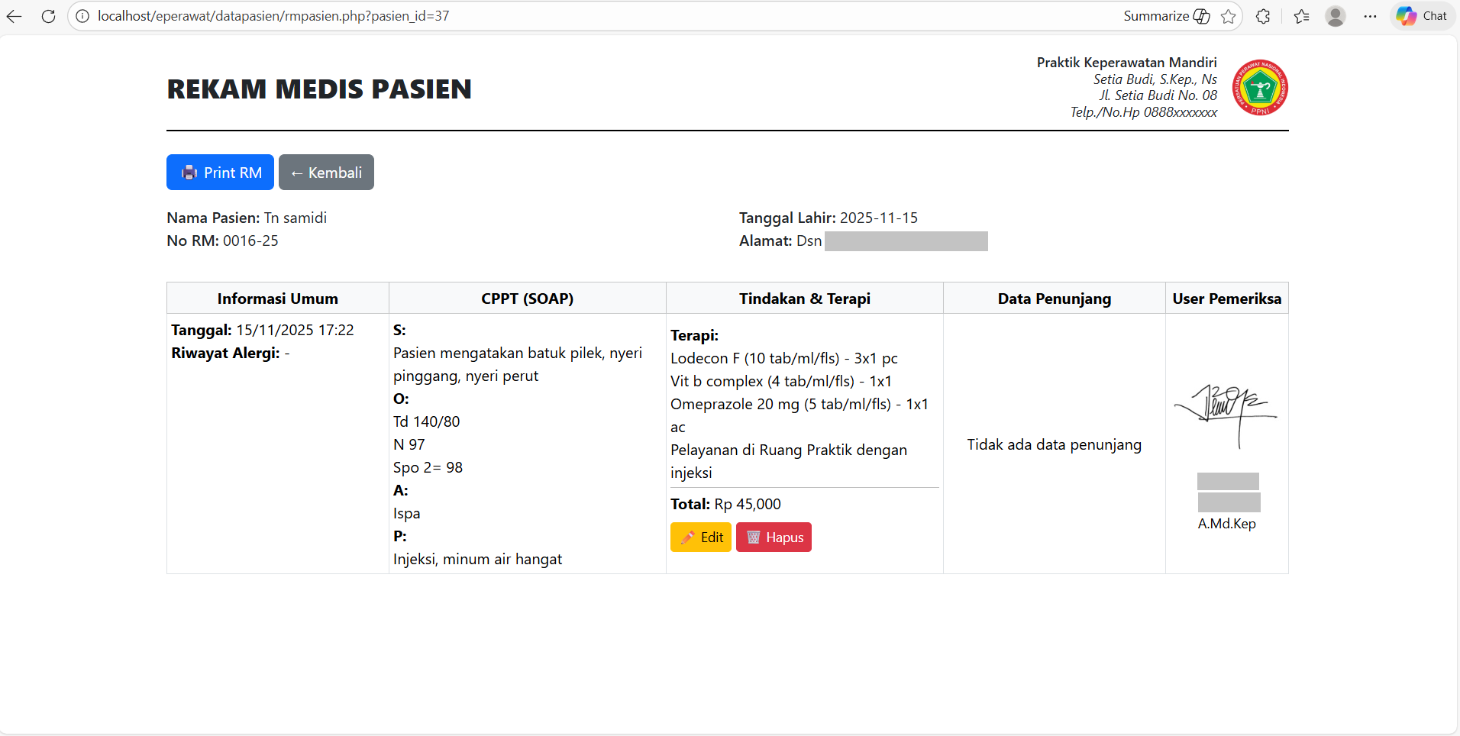Image resolution: width=1460 pixels, height=736 pixels.
Task: Open the favorites list icon
Action: (x=1302, y=16)
